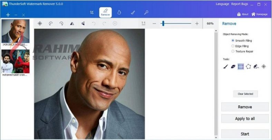The width and height of the screenshot is (272, 140).
Task: Select Smooth Filling mode
Action: point(242,41)
